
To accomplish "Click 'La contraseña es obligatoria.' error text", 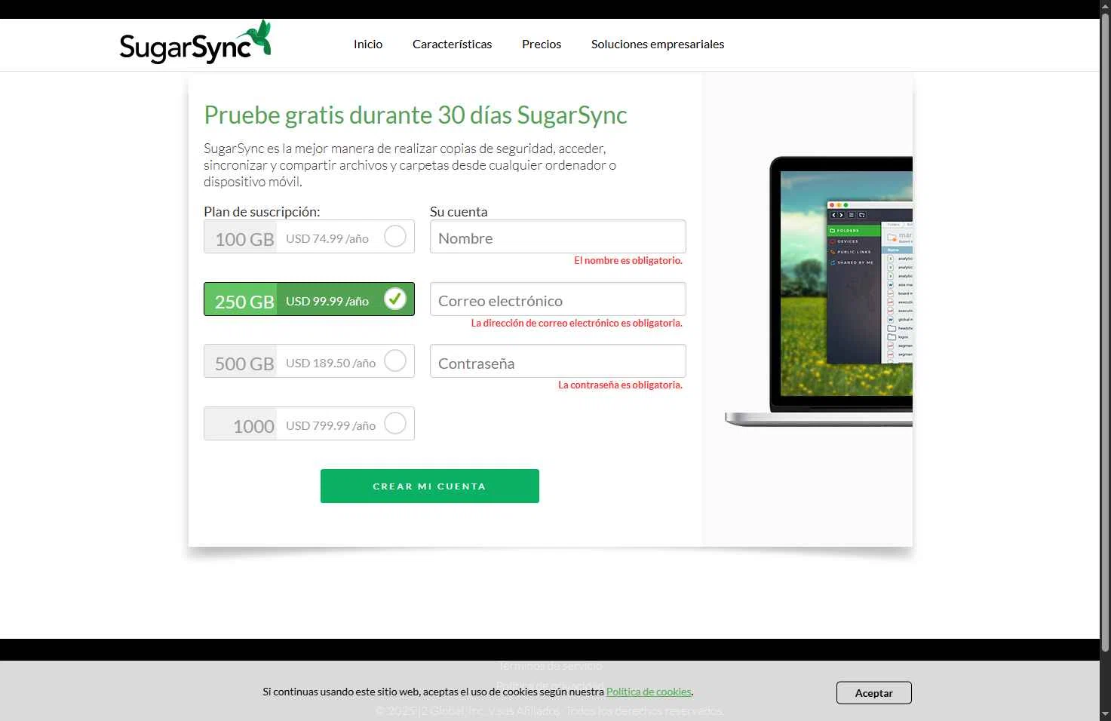I will [x=620, y=385].
